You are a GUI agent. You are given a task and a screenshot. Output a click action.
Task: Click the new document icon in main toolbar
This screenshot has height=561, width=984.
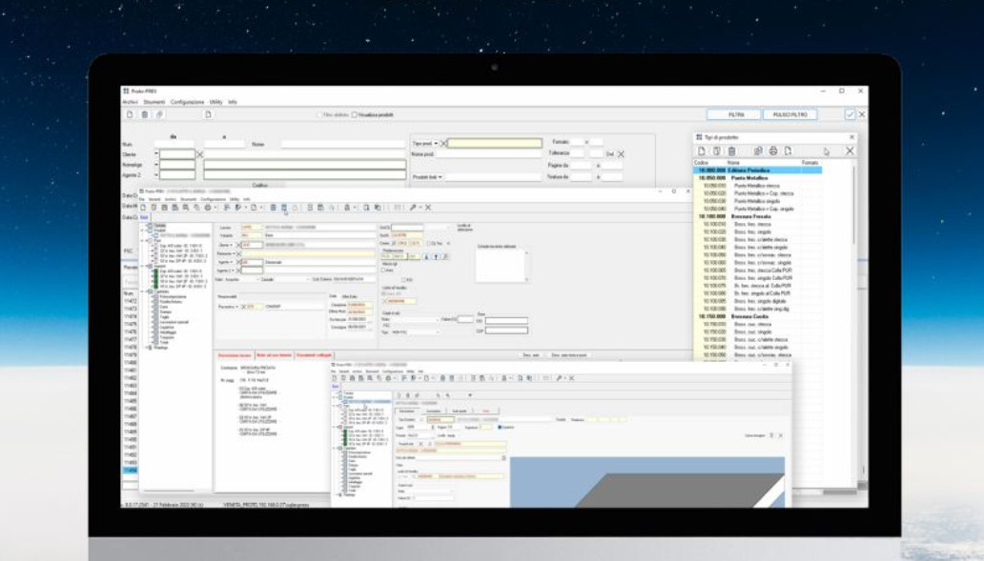(131, 114)
